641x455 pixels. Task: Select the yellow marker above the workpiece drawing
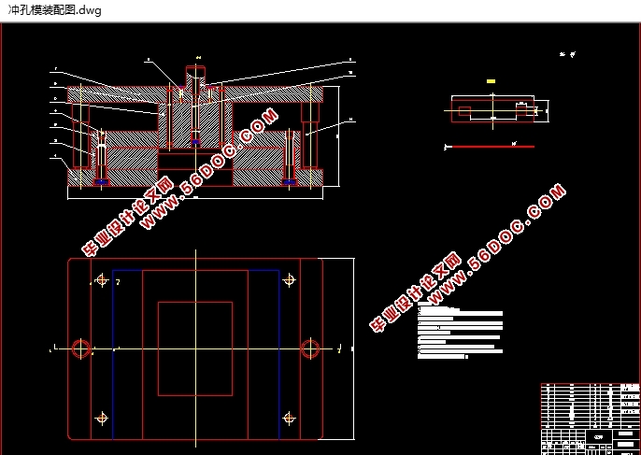[491, 81]
